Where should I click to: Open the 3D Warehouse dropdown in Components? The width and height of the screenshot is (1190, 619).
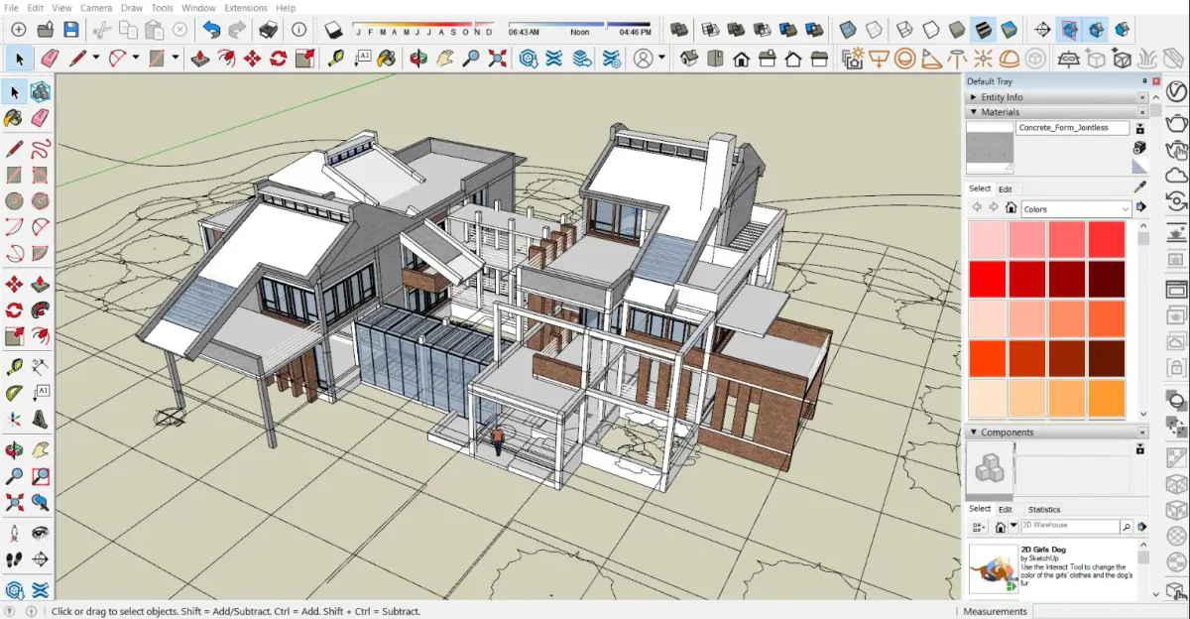pyautogui.click(x=1013, y=526)
